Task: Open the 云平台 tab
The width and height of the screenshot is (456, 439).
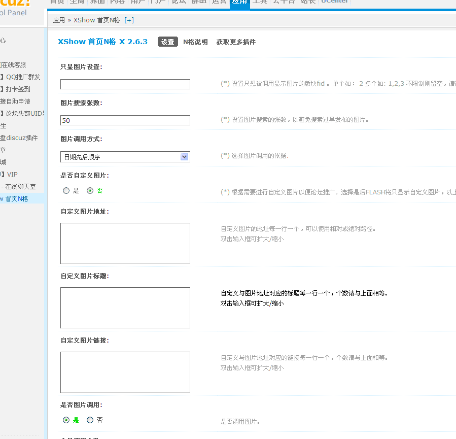Action: coord(283,2)
